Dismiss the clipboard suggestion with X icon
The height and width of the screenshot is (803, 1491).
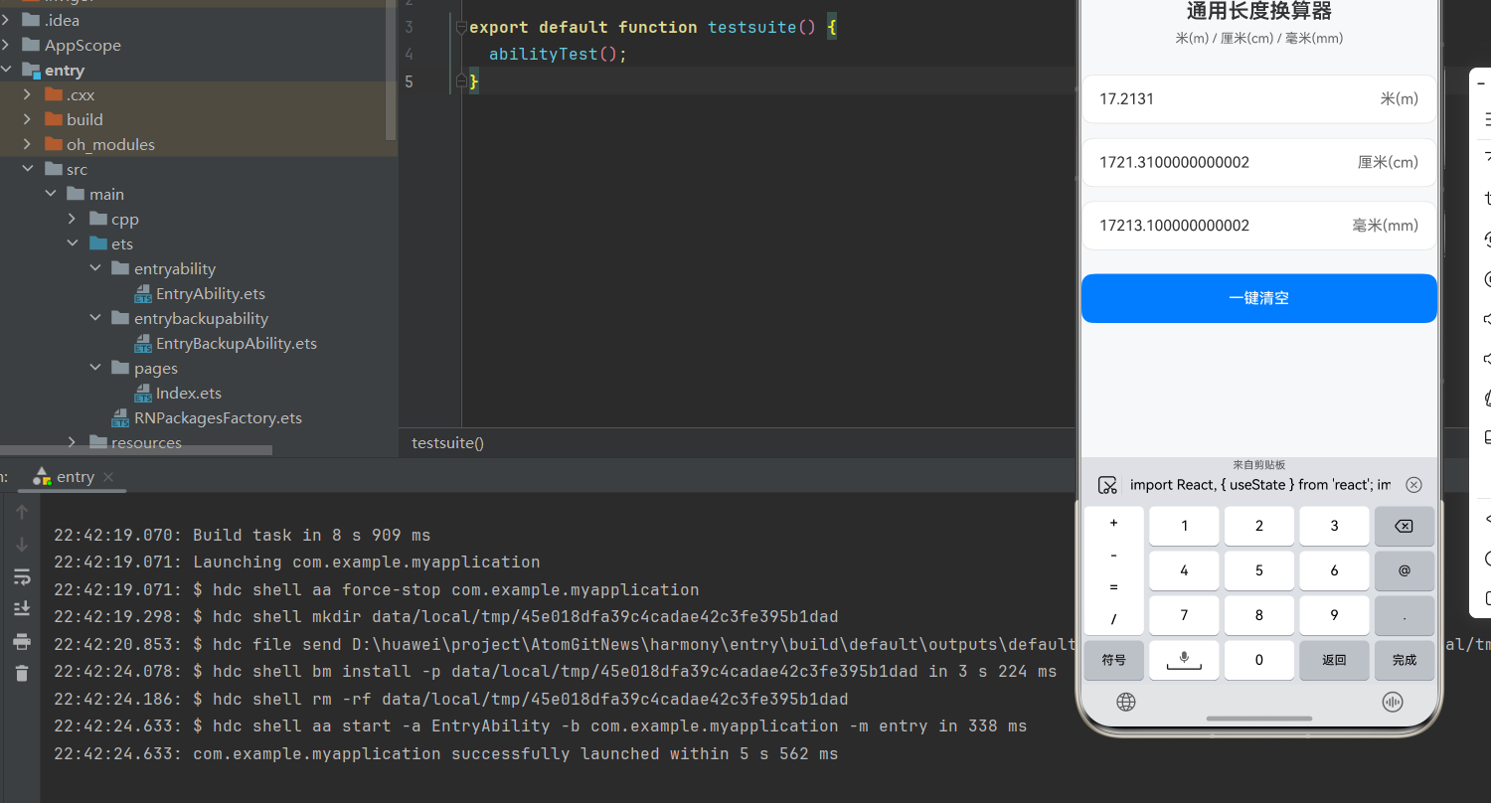pos(1413,485)
